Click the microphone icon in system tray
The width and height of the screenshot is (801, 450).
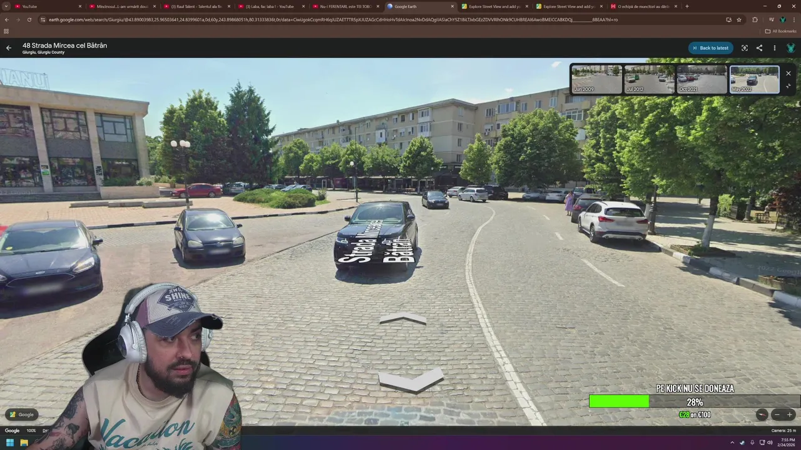[752, 442]
